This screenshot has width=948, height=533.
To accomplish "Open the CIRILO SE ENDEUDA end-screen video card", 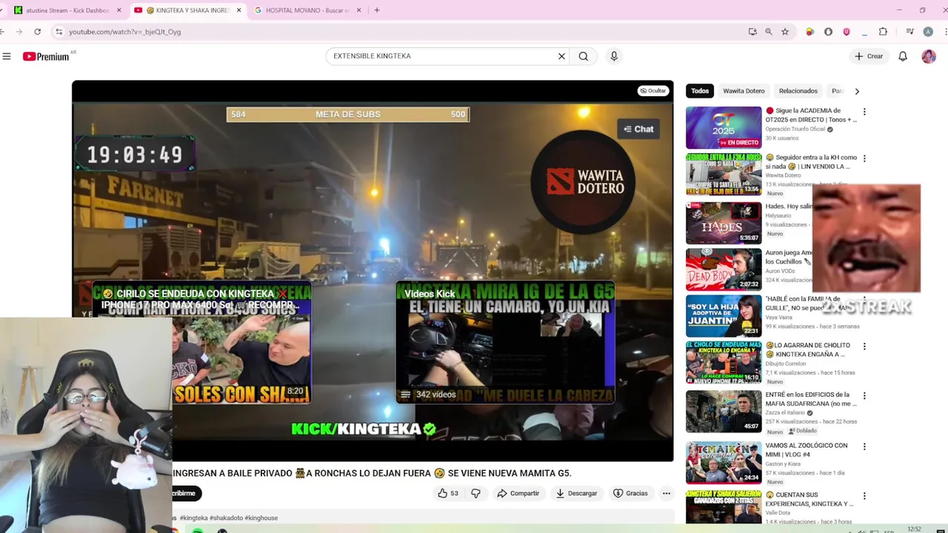I will [x=201, y=342].
